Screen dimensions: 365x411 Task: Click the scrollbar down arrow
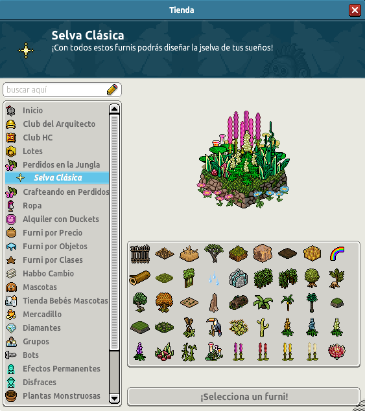115,399
